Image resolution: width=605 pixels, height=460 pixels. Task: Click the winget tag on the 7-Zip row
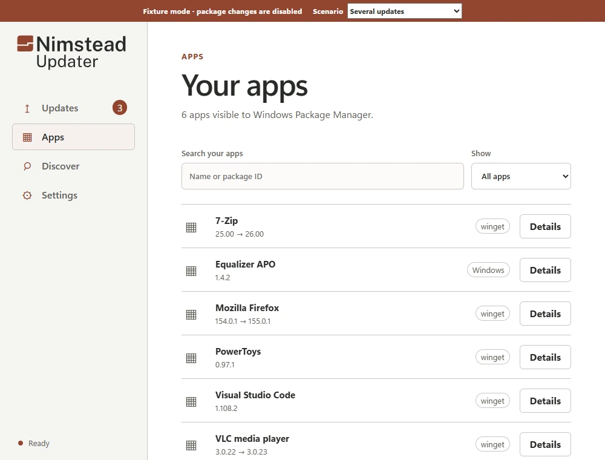[x=492, y=226]
